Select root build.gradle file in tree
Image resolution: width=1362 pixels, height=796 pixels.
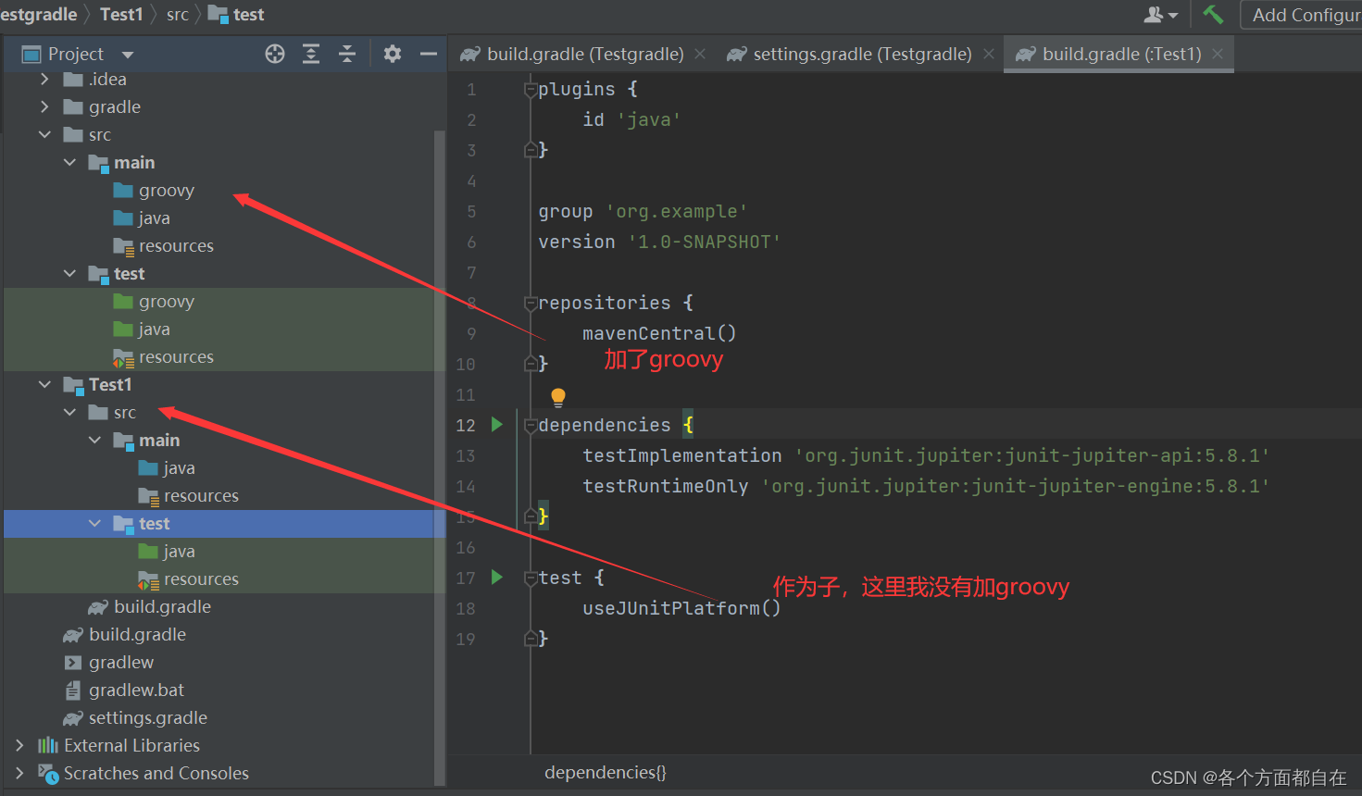click(124, 634)
